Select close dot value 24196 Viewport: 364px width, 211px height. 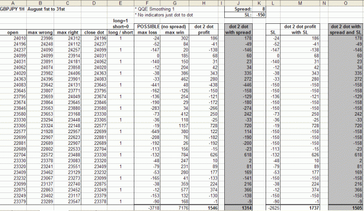tap(94, 38)
